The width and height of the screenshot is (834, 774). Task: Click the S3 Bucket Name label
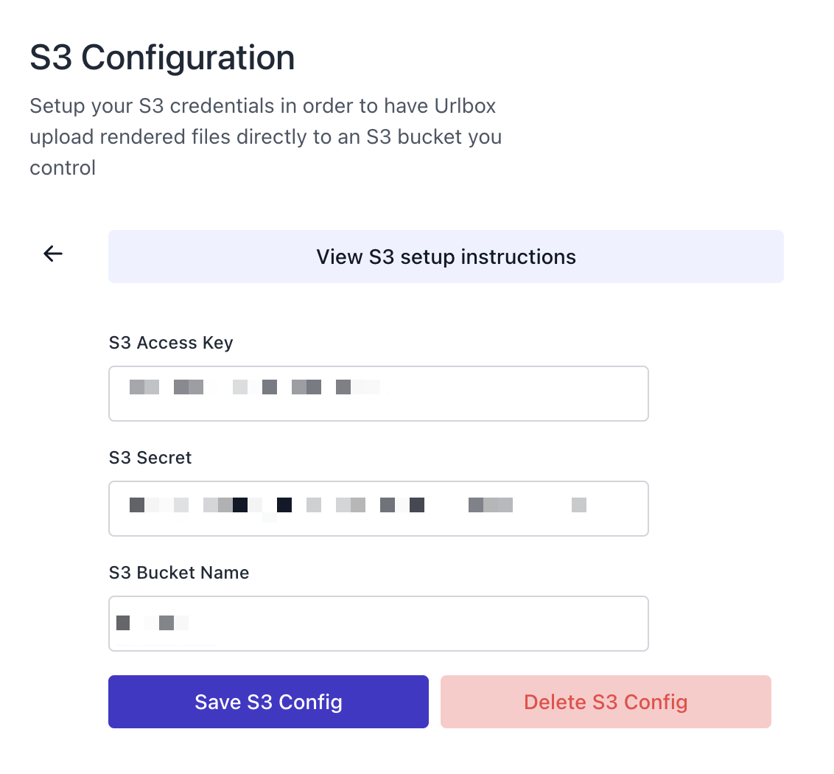179,572
